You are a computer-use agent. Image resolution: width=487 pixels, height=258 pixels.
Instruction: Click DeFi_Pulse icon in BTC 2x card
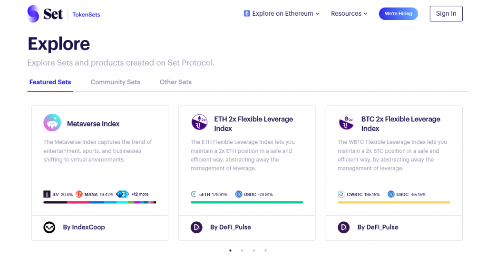tap(343, 228)
